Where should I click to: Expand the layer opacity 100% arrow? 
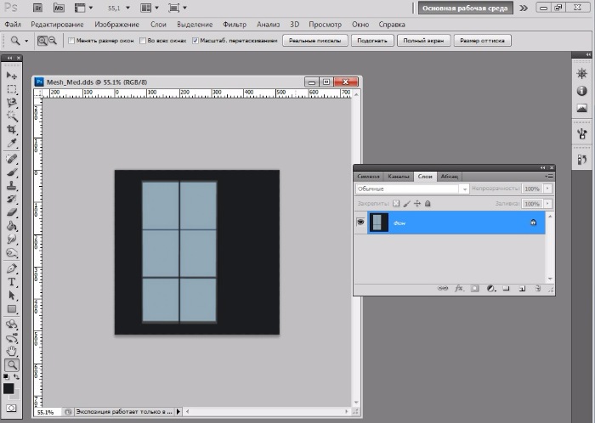tap(547, 189)
